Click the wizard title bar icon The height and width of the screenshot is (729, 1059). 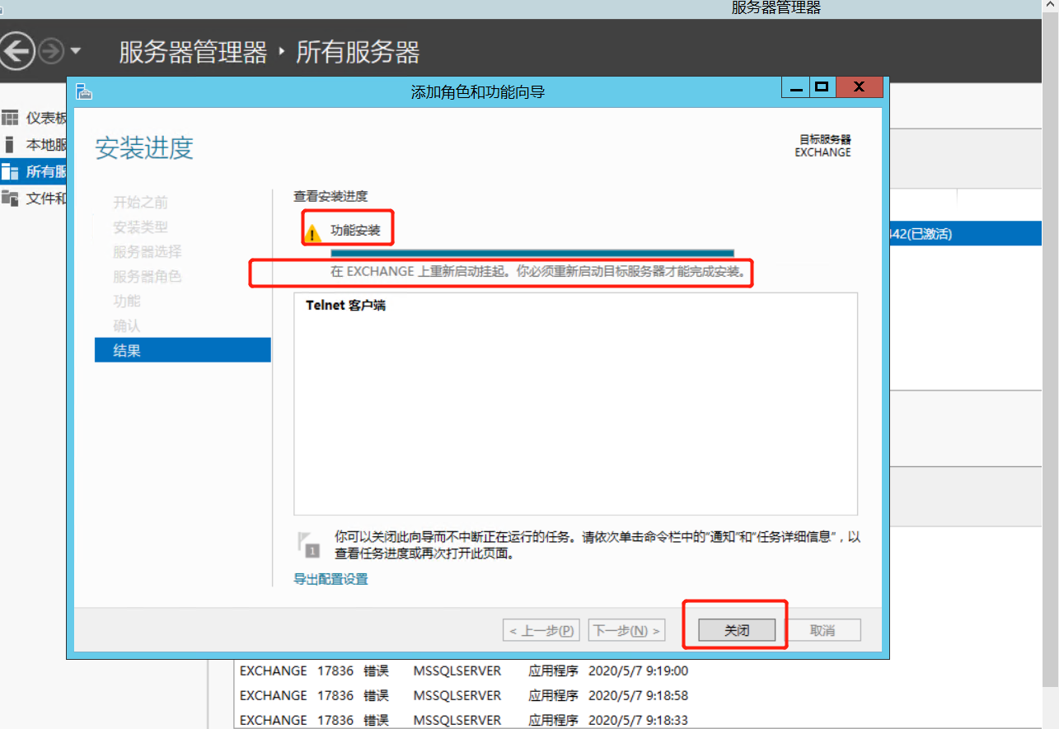click(84, 91)
